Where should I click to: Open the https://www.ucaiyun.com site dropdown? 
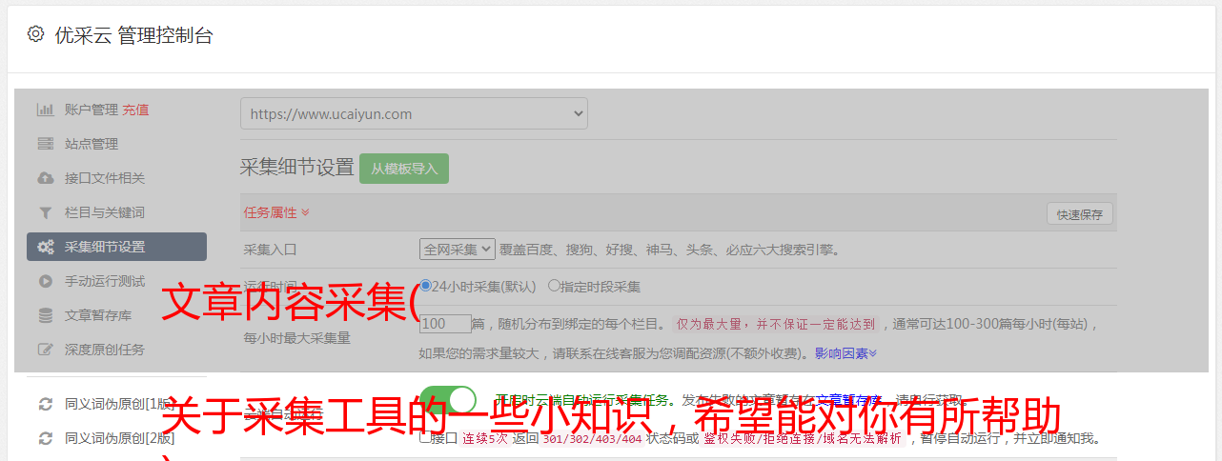coord(414,113)
